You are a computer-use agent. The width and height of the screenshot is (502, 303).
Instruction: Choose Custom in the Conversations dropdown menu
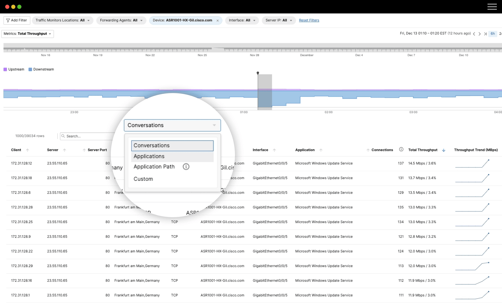[x=143, y=179]
